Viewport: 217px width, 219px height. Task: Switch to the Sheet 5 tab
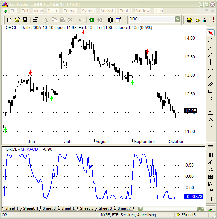86,208
